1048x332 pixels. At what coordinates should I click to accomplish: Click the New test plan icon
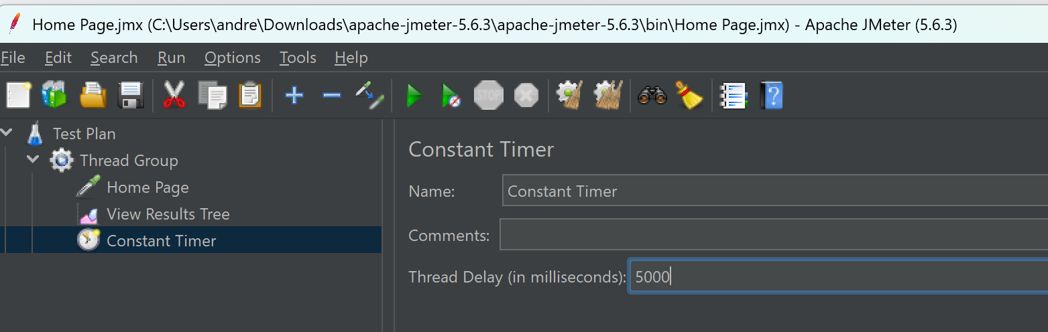click(x=18, y=96)
